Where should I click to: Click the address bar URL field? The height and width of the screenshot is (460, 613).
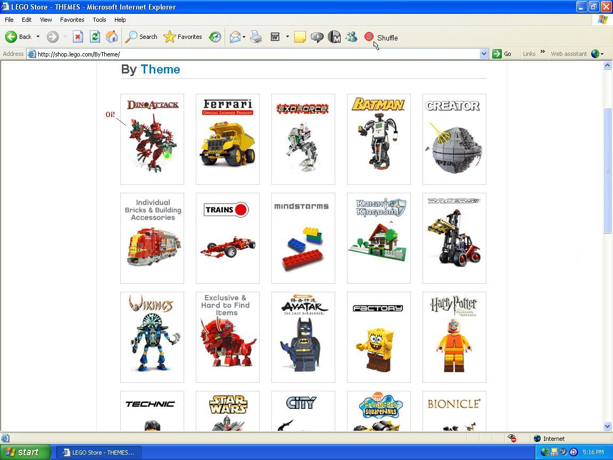click(258, 54)
